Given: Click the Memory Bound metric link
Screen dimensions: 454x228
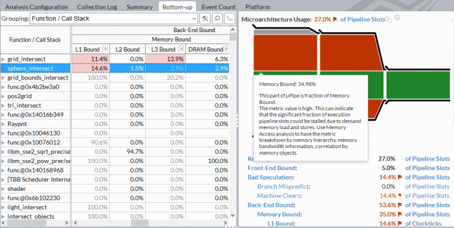Looking at the screenshot, I should pyautogui.click(x=279, y=214).
